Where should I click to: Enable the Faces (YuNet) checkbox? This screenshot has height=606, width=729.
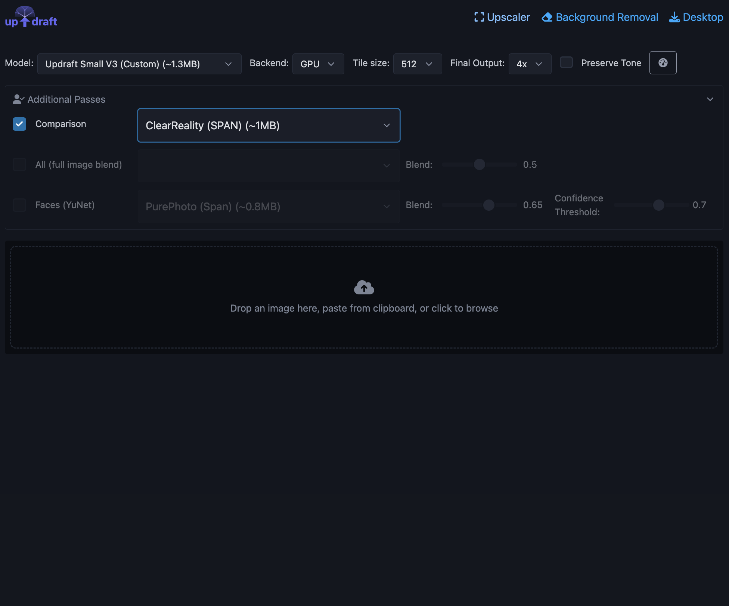pos(19,205)
